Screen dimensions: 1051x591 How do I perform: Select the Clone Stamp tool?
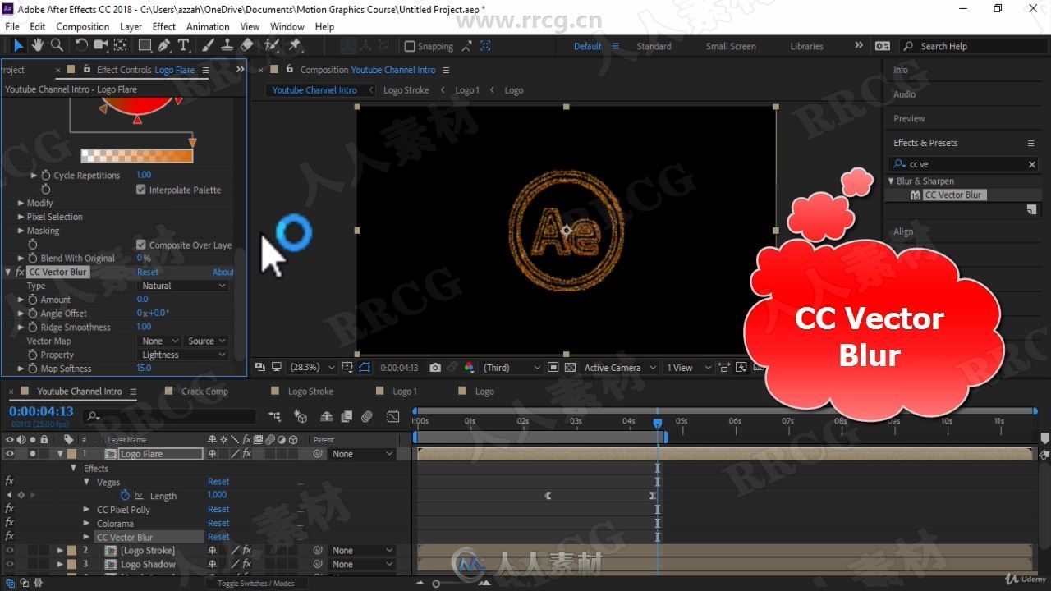click(x=227, y=46)
